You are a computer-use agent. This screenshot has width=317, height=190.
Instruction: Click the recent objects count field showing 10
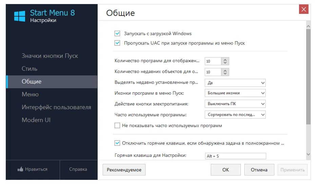coord(213,72)
